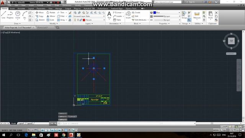Open the Parametric ribbon tab

tap(41, 8)
